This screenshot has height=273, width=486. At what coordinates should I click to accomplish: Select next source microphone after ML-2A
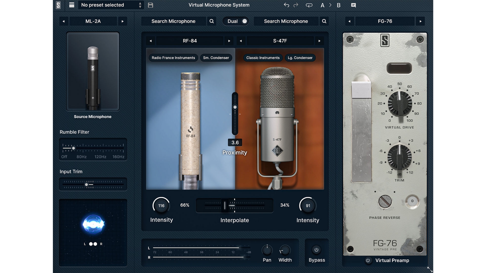click(123, 21)
